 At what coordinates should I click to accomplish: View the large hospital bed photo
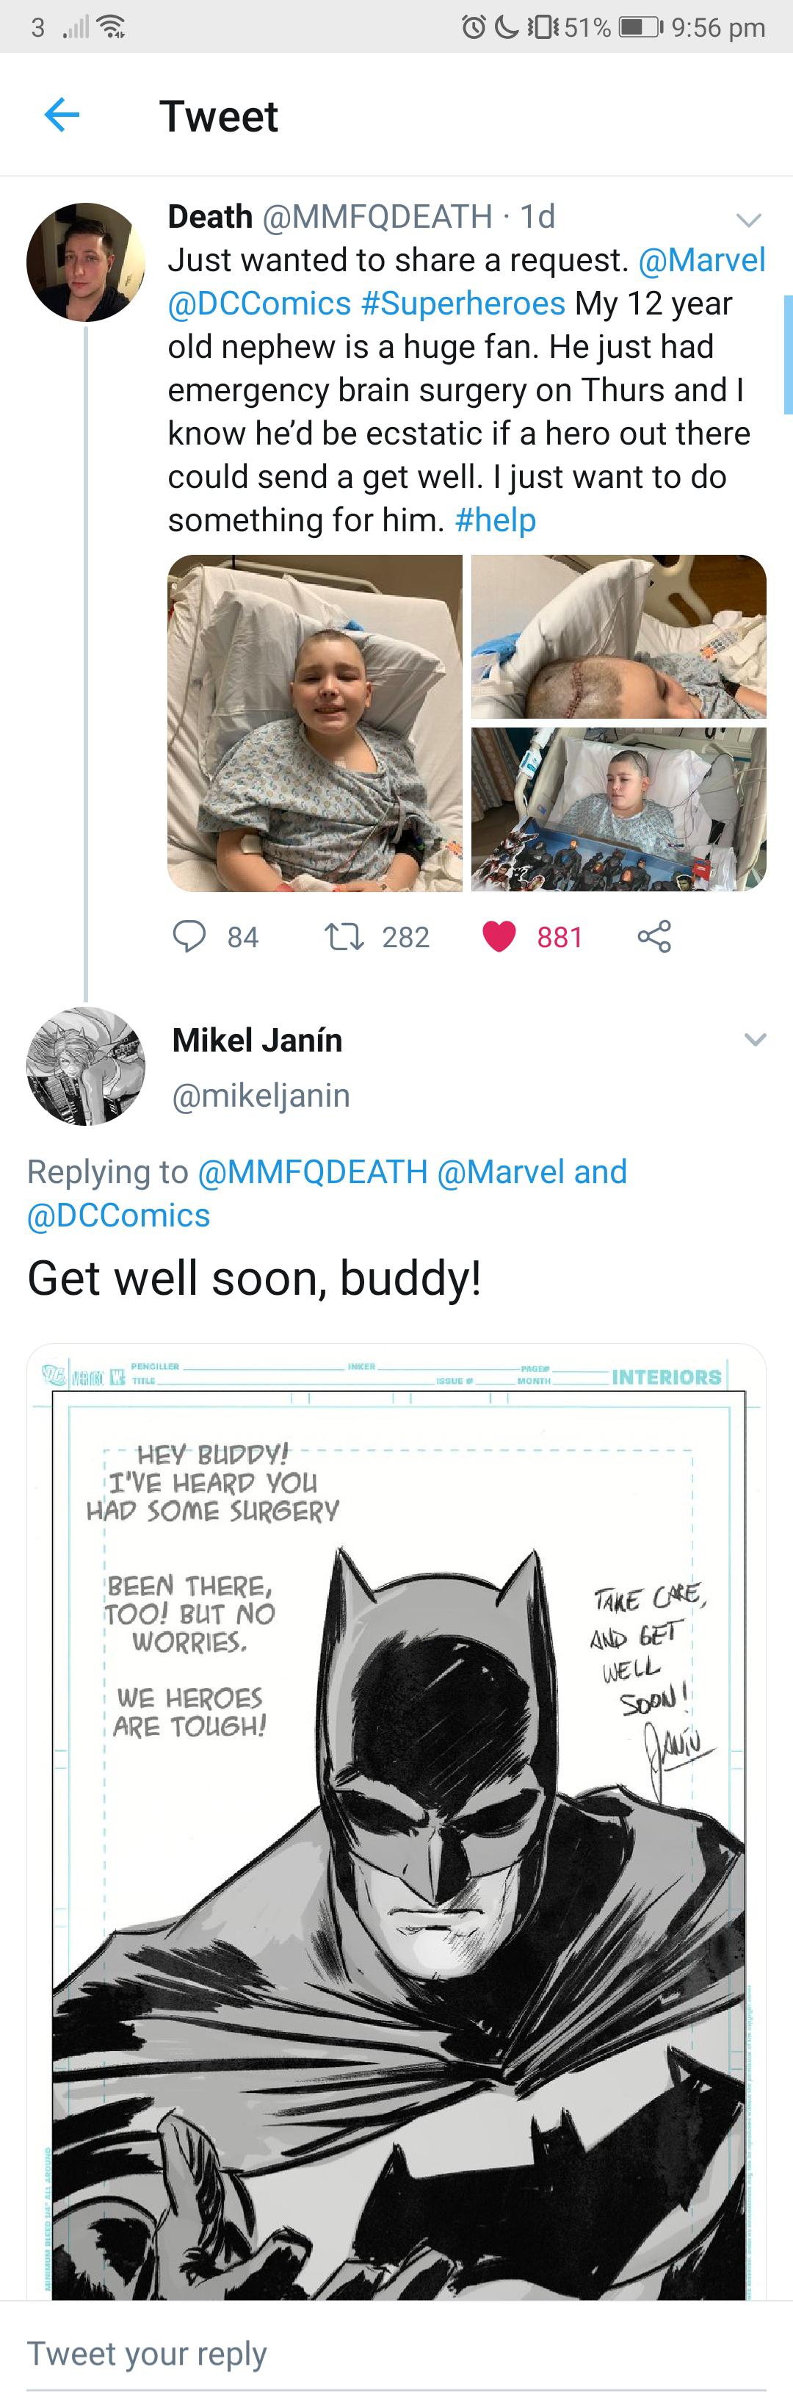tap(315, 723)
